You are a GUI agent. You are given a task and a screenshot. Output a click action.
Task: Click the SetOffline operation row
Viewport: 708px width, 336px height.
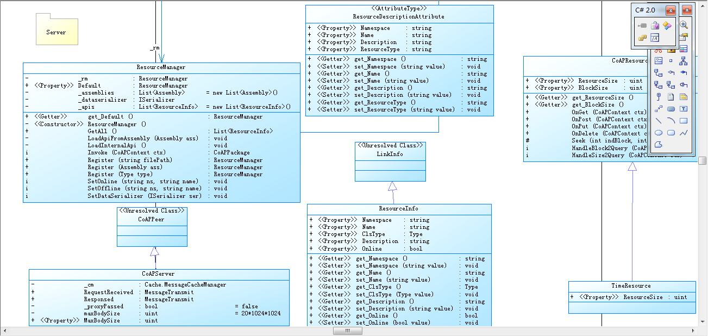click(161, 189)
